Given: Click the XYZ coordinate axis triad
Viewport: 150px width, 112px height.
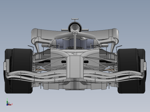Looking at the screenshot, I should pyautogui.click(x=10, y=102).
